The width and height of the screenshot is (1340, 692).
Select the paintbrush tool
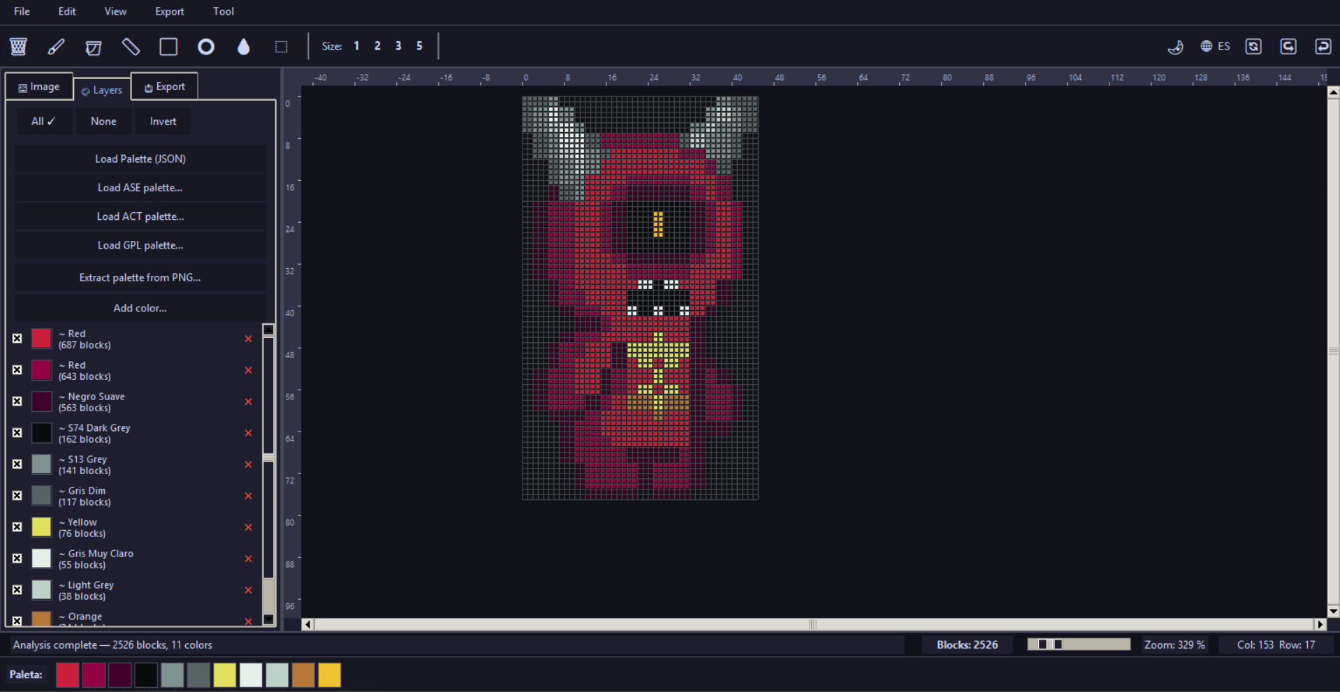pyautogui.click(x=56, y=46)
